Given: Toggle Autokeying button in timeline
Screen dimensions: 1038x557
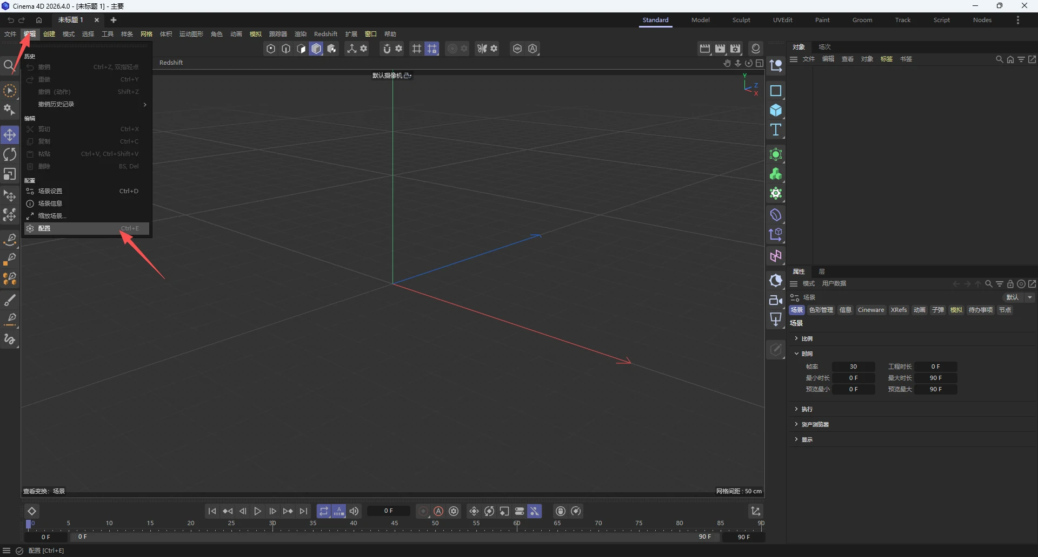Looking at the screenshot, I should pyautogui.click(x=438, y=511).
